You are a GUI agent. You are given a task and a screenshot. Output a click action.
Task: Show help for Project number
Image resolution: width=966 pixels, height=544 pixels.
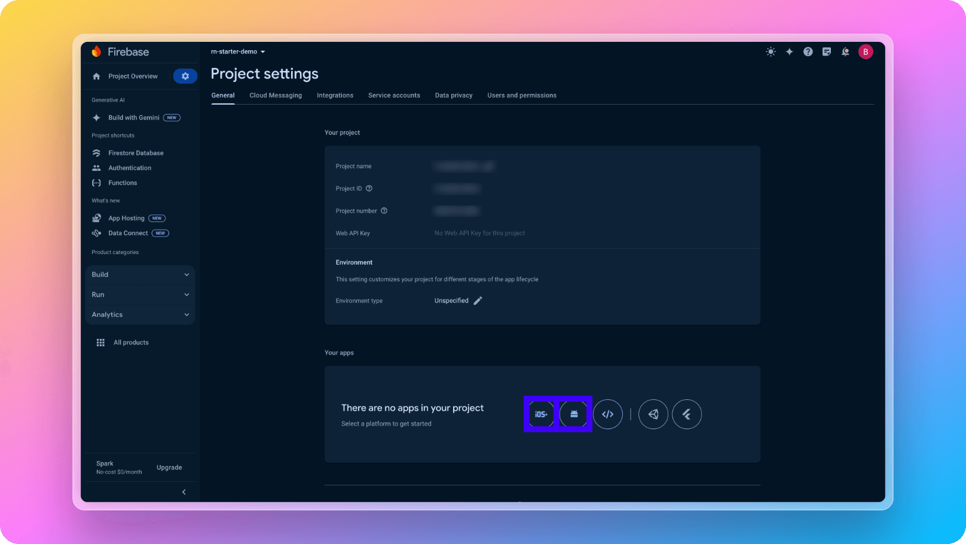click(x=384, y=210)
